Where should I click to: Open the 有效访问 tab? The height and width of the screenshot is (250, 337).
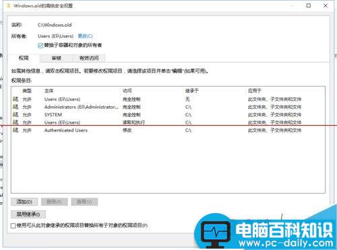coord(89,58)
